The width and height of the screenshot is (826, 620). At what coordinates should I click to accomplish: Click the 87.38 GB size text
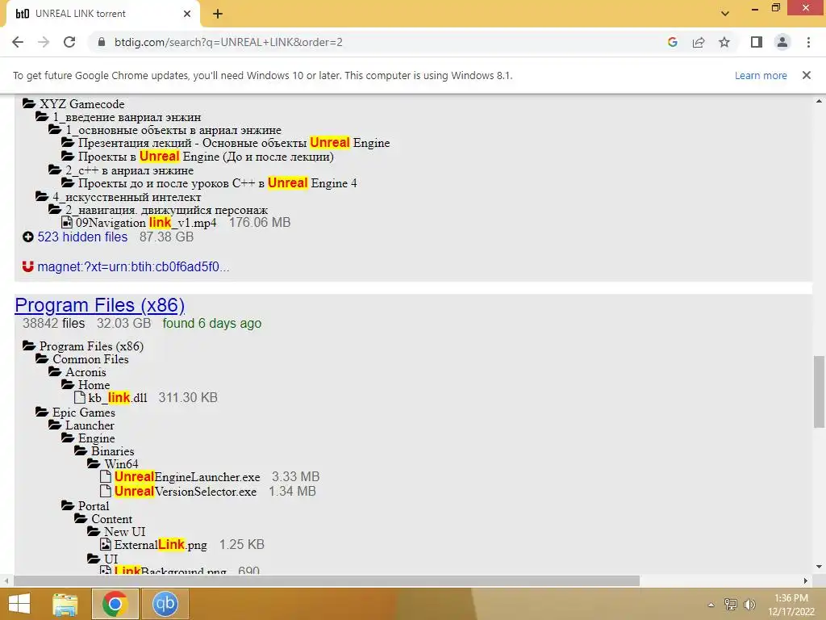tap(166, 237)
